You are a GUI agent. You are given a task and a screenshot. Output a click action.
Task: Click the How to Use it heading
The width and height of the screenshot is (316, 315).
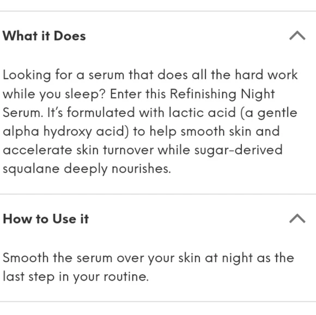(x=46, y=219)
